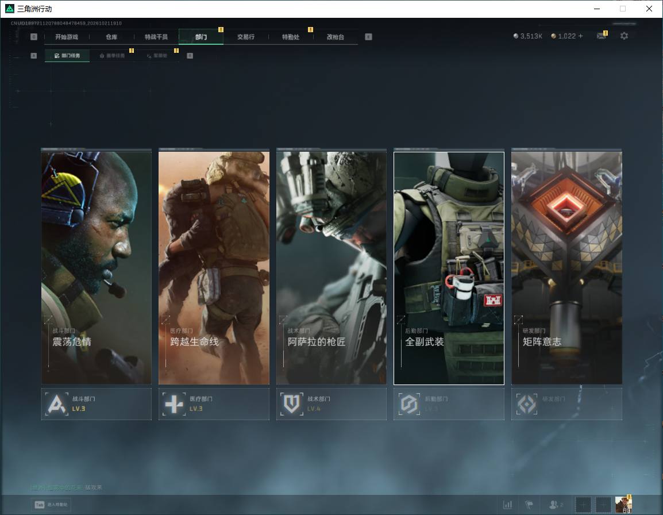Add currency with the plus button

(580, 36)
